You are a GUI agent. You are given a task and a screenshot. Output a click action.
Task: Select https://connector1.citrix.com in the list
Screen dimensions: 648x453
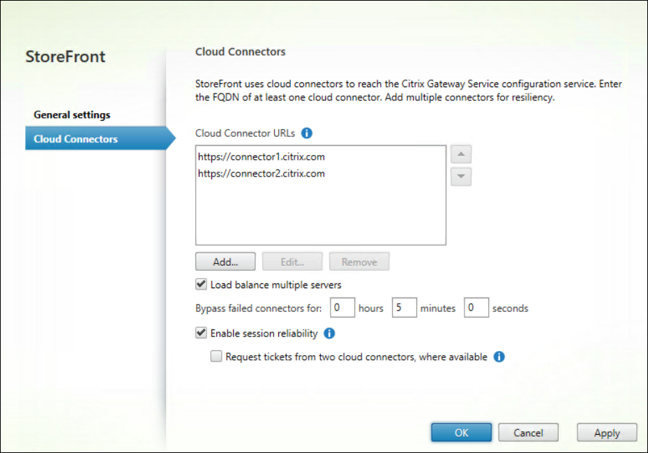coord(261,157)
